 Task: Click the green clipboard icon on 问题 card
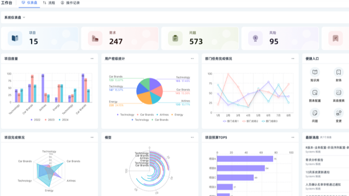(175, 38)
